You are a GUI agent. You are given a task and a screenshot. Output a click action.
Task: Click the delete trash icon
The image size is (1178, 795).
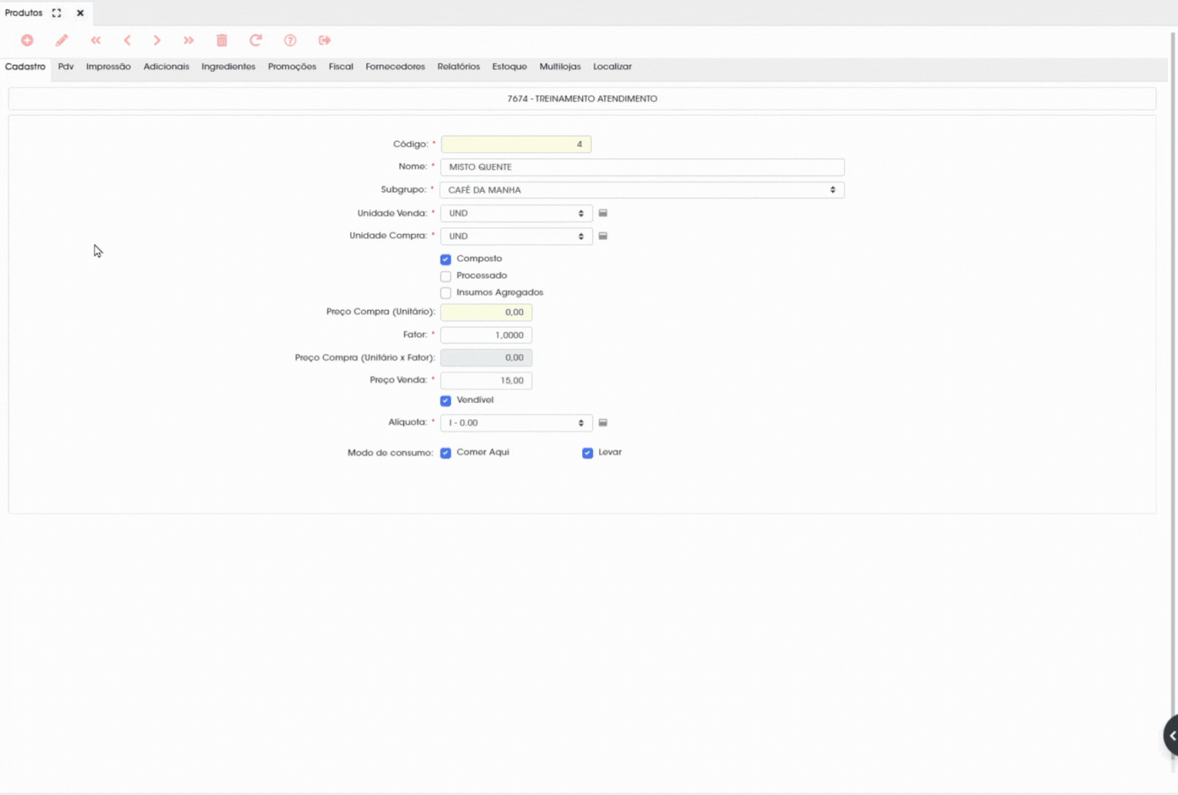(222, 40)
